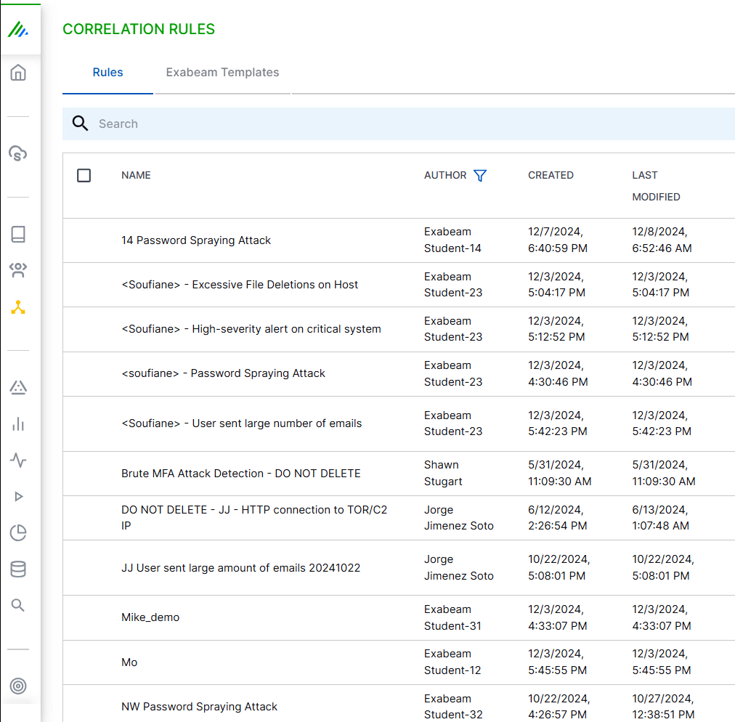Screen dimensions: 735x722
Task: Open 'DO NOT DELETE - JJ - HTTP connection' rule
Action: [254, 518]
